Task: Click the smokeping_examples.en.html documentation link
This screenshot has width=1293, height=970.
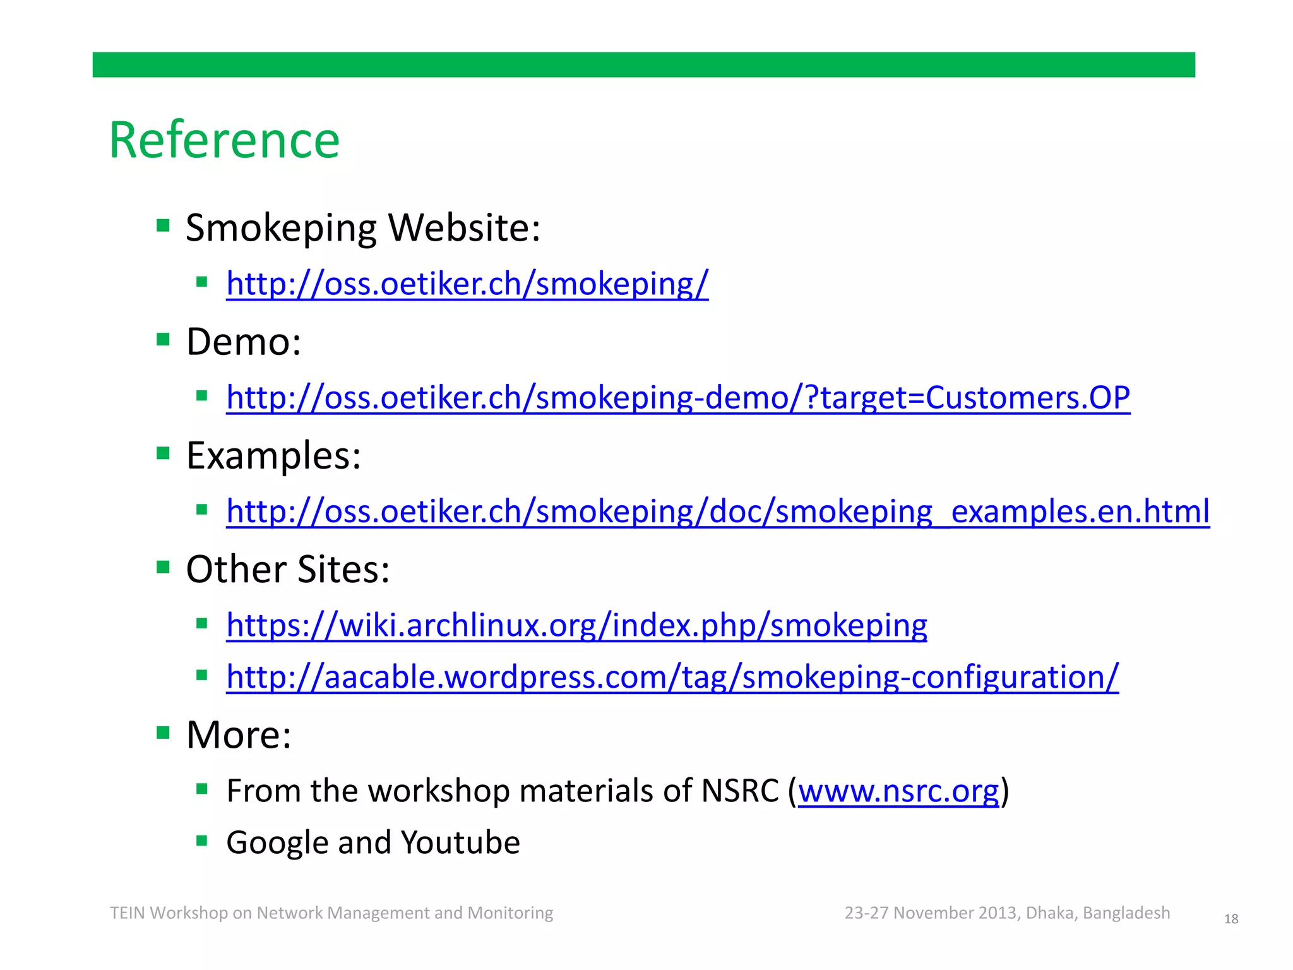Action: 718,512
